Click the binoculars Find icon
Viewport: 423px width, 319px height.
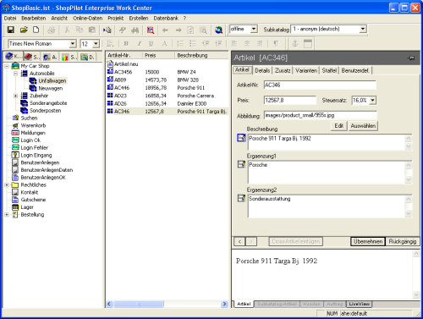point(135,30)
